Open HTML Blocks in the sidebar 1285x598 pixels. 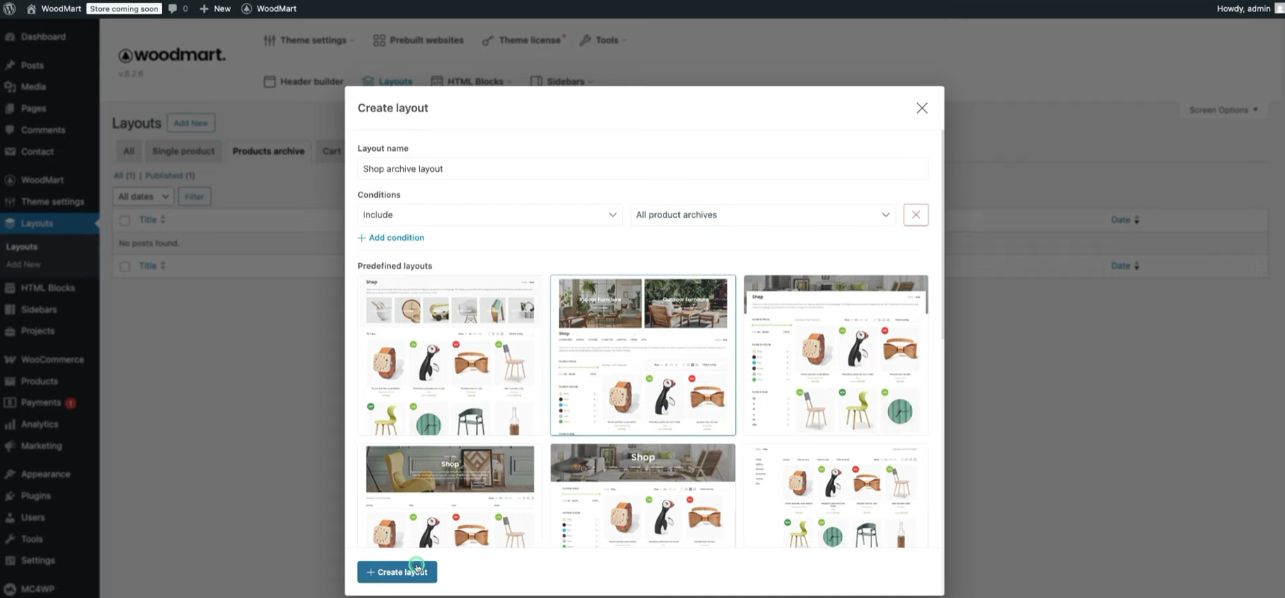[47, 288]
